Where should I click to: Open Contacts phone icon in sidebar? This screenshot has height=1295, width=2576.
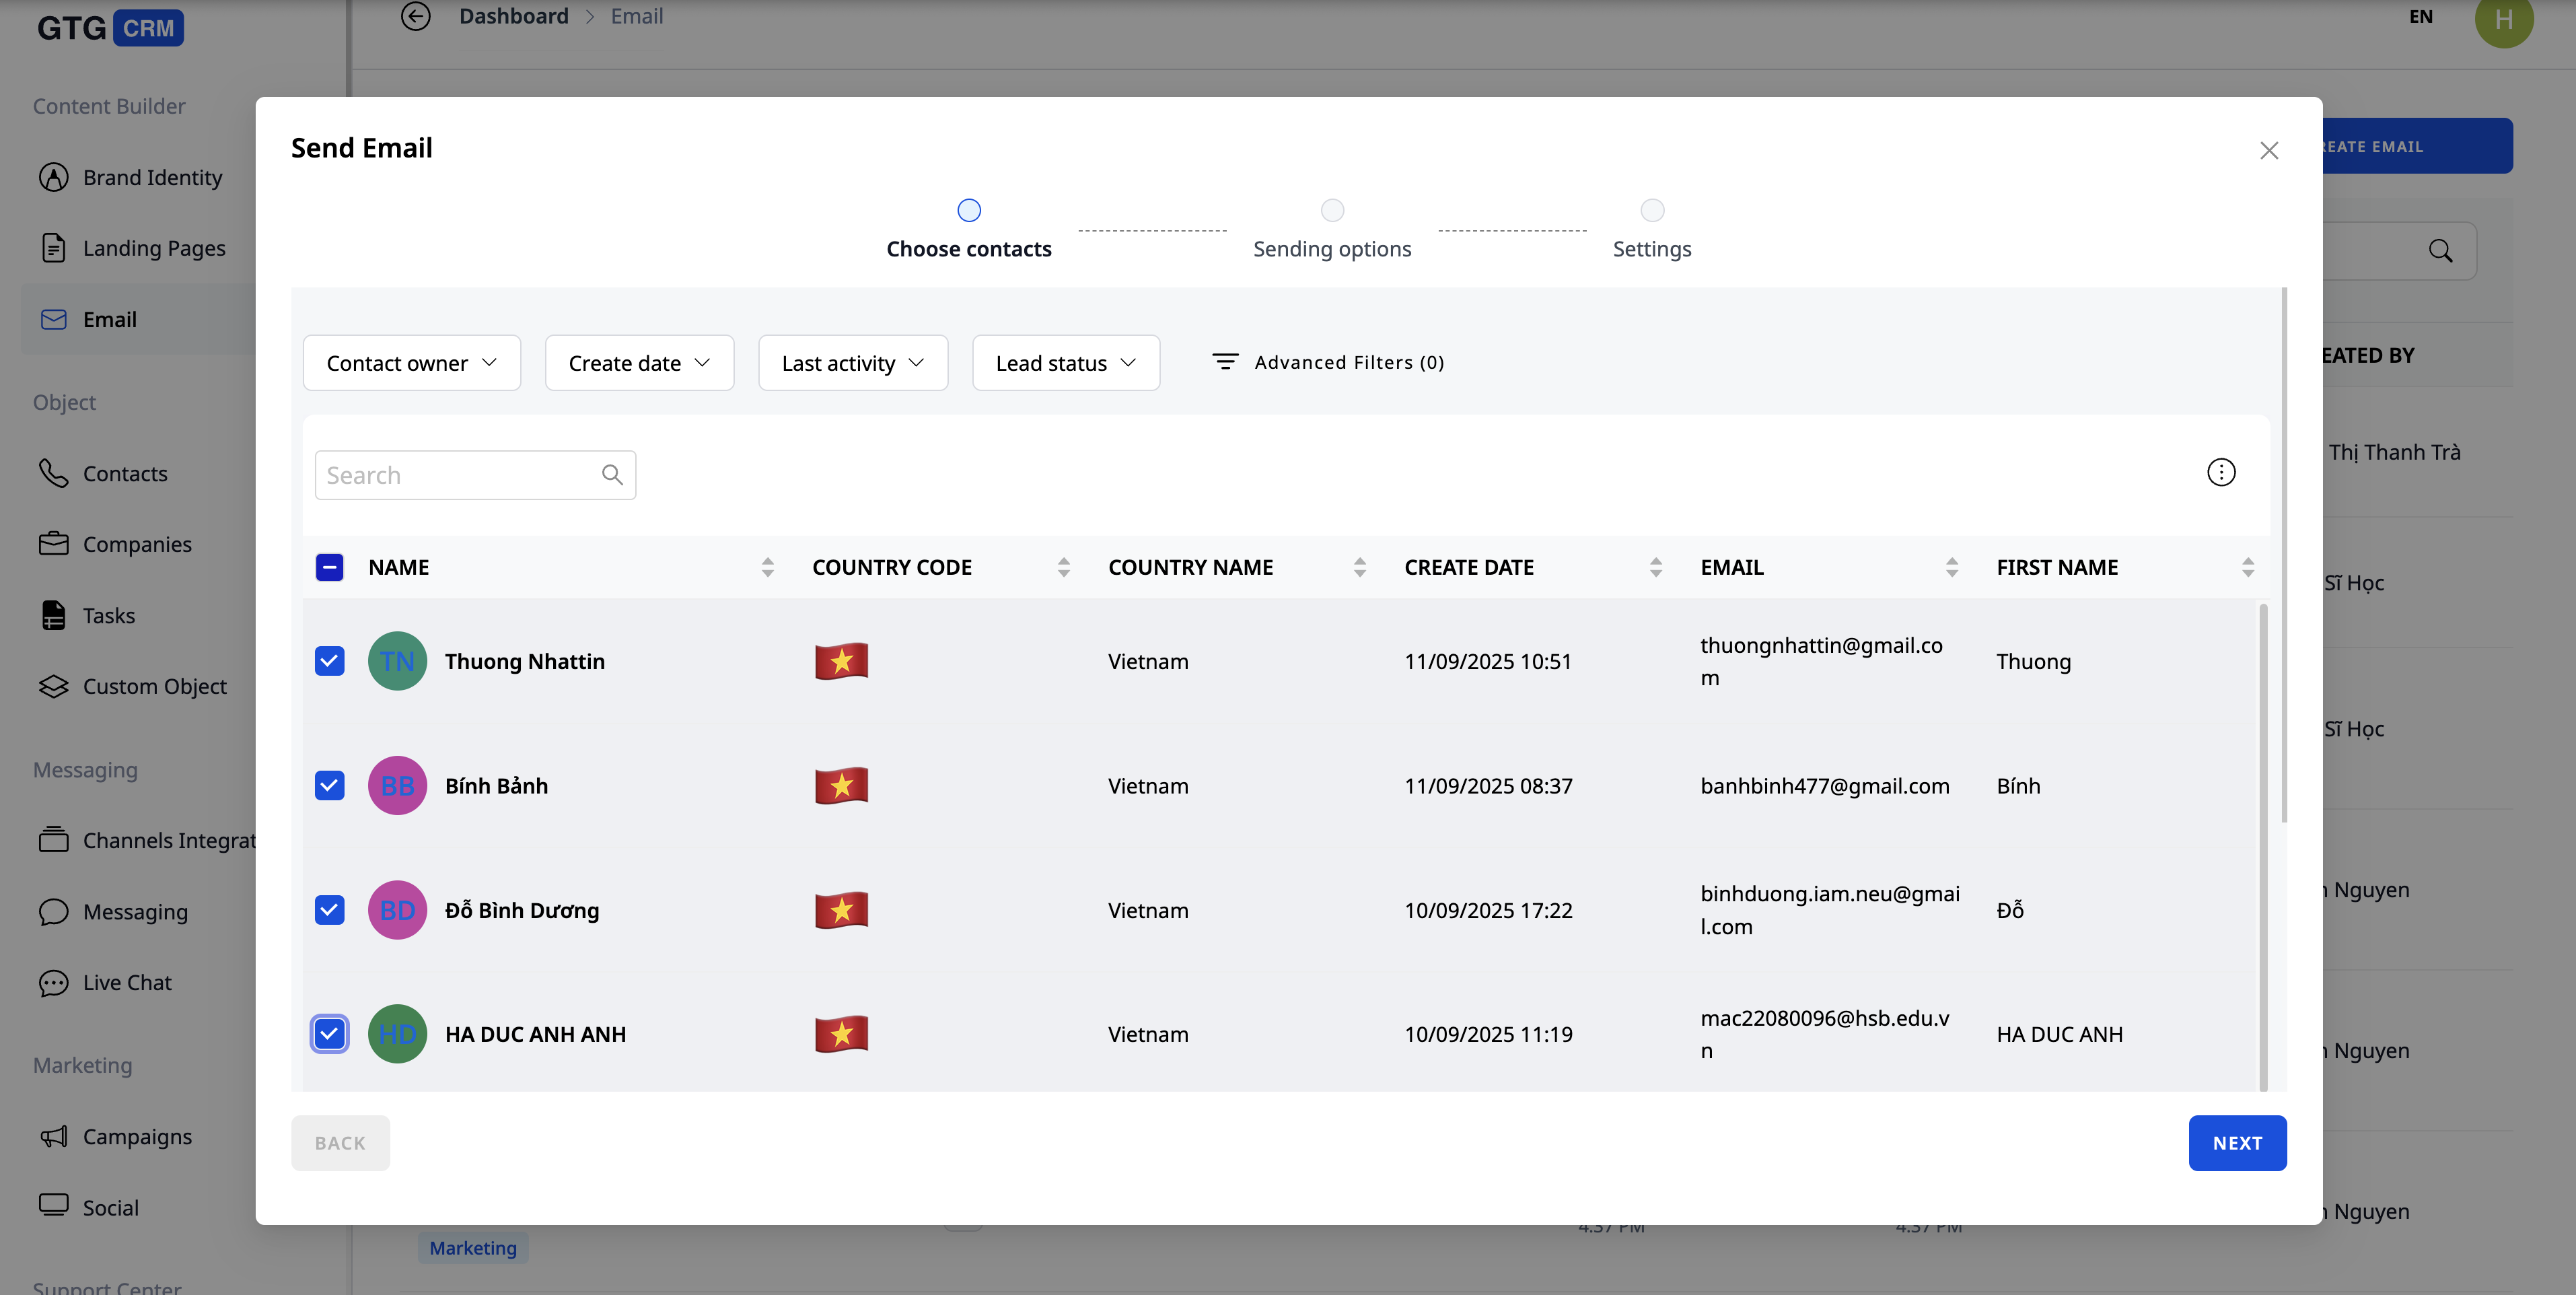53,473
